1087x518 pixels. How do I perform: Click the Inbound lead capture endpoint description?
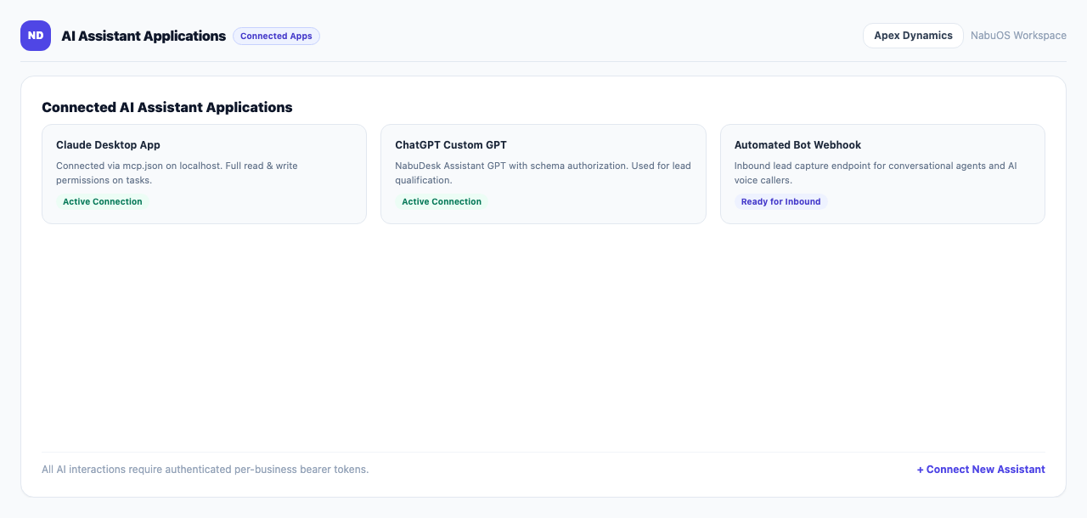pos(876,173)
